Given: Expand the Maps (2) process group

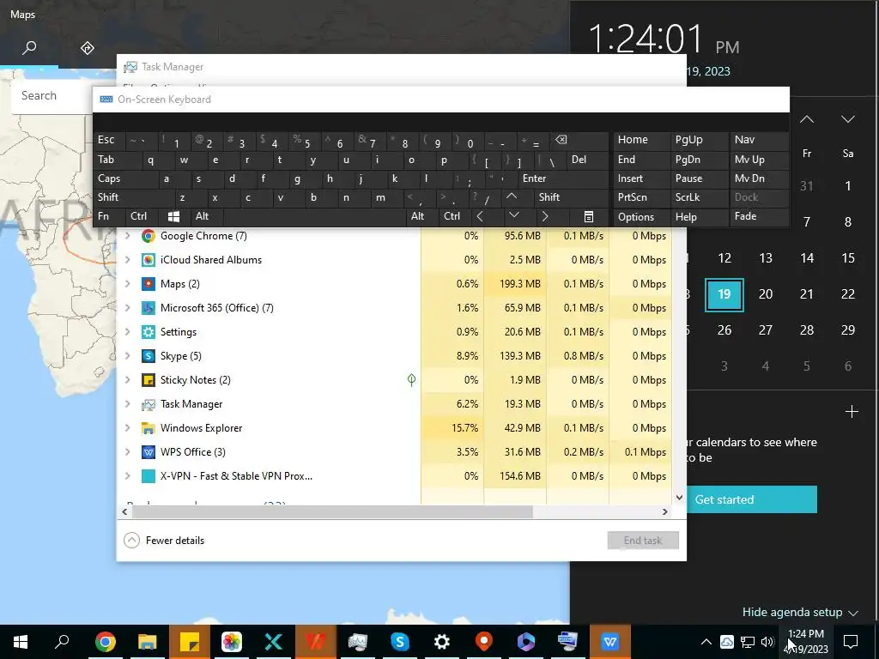Looking at the screenshot, I should point(128,284).
